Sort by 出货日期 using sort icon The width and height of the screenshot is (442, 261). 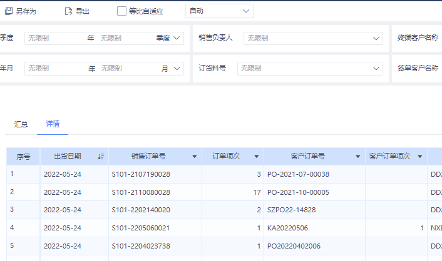click(101, 156)
